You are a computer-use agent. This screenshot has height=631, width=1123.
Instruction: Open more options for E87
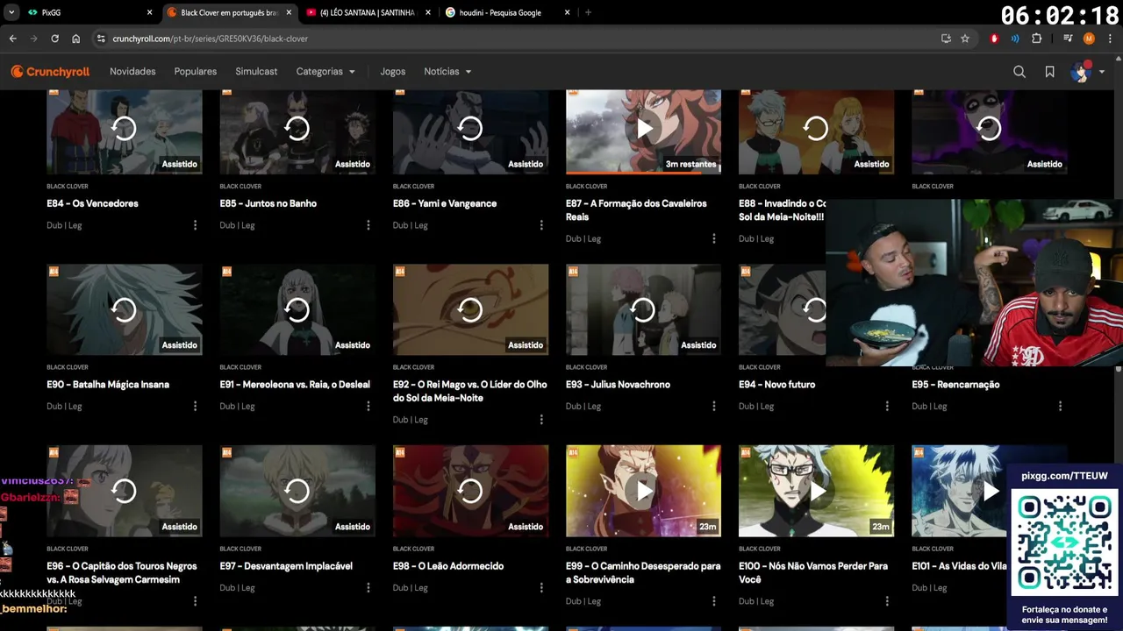pos(714,238)
